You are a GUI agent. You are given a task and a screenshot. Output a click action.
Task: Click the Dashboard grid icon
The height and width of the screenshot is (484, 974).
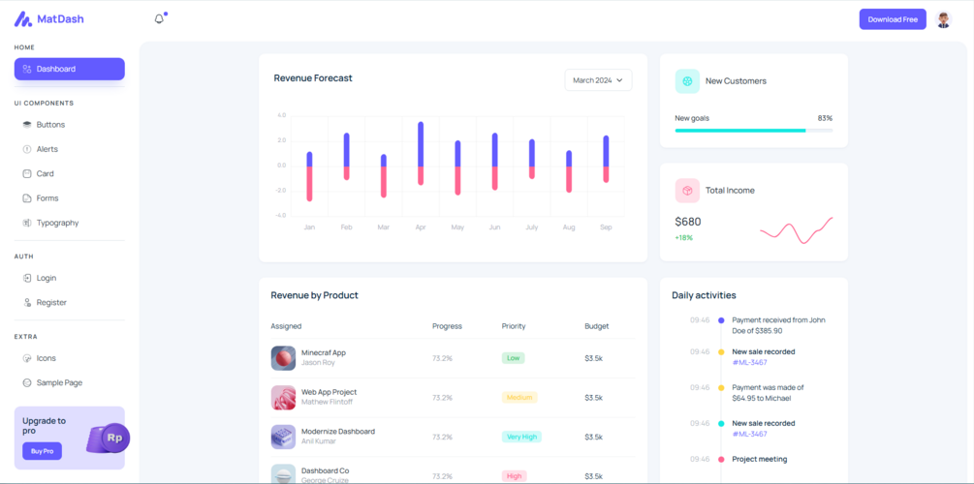tap(27, 69)
